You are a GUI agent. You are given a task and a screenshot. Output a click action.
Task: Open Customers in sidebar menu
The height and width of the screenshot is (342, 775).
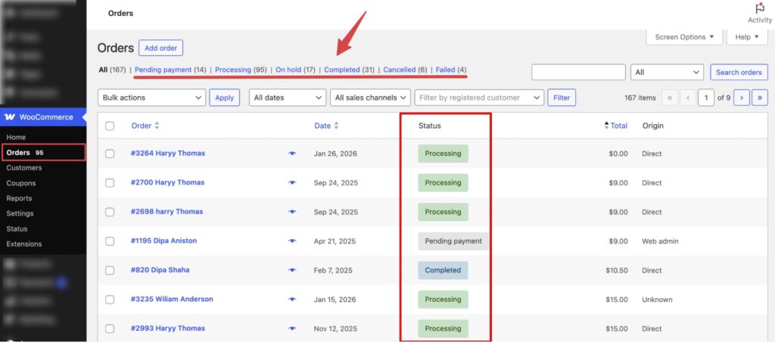(24, 167)
